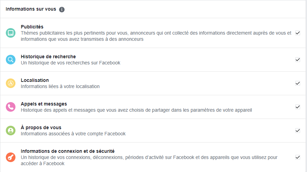Click the pink phone Appels et messages icon
The height and width of the screenshot is (172, 307).
pos(11,107)
